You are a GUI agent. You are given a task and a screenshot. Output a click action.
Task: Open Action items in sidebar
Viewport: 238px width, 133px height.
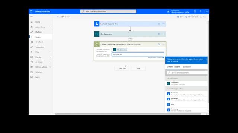[x=40, y=27]
